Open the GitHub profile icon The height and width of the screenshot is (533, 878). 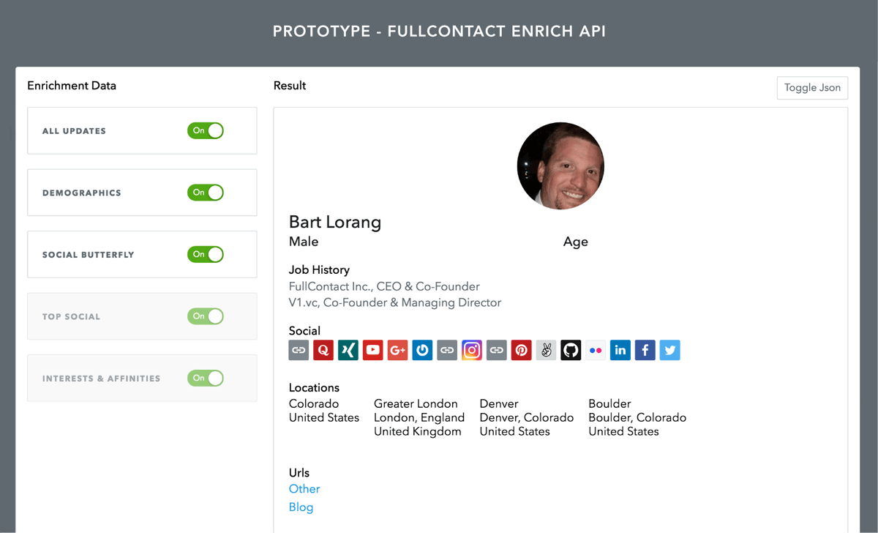click(x=571, y=350)
